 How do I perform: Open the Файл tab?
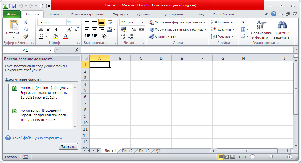pyautogui.click(x=12, y=14)
